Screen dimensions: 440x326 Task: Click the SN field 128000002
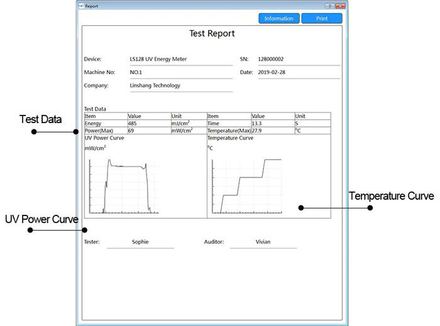point(299,60)
